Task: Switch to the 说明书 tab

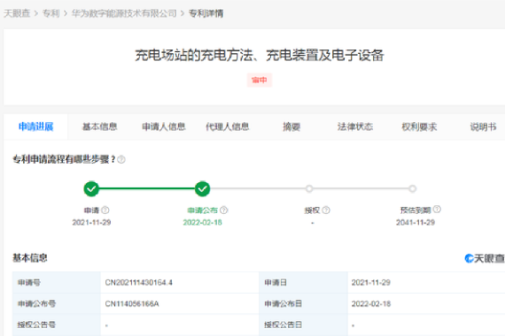Action: click(483, 126)
